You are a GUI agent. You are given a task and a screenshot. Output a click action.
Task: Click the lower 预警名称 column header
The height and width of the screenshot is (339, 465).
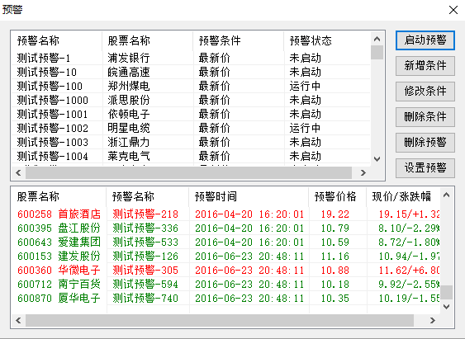point(148,196)
